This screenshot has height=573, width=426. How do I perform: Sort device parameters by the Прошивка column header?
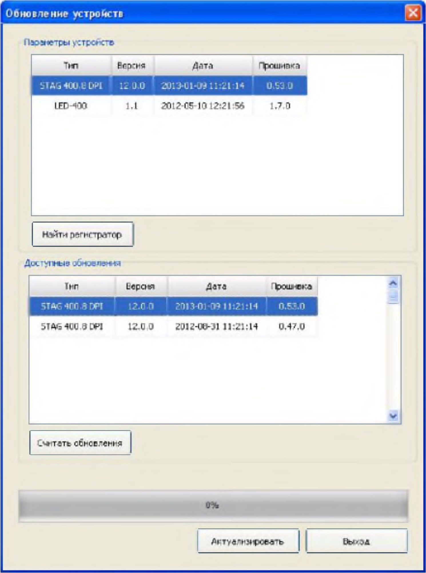[280, 66]
